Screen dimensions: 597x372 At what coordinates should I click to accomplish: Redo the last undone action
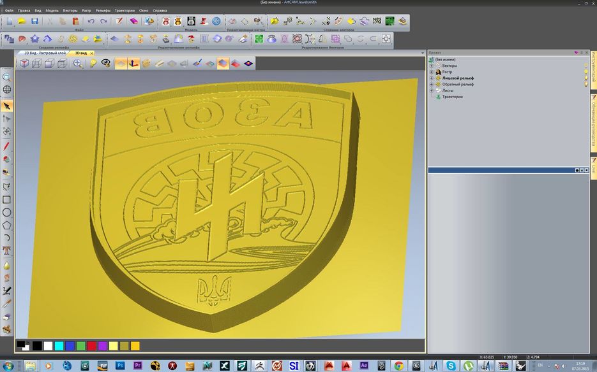click(x=103, y=21)
